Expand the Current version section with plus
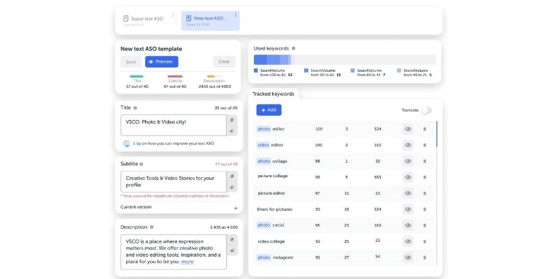558x279 pixels. 235,207
